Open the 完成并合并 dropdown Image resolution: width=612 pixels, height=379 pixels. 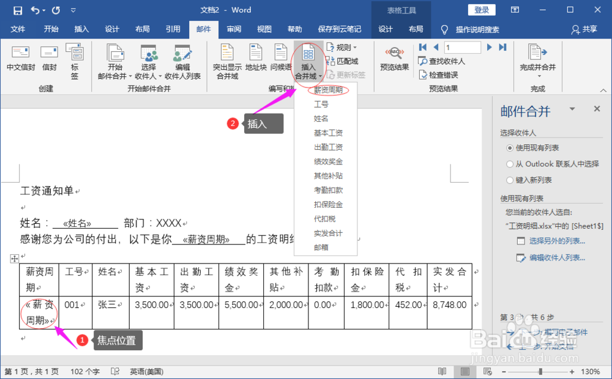click(538, 61)
